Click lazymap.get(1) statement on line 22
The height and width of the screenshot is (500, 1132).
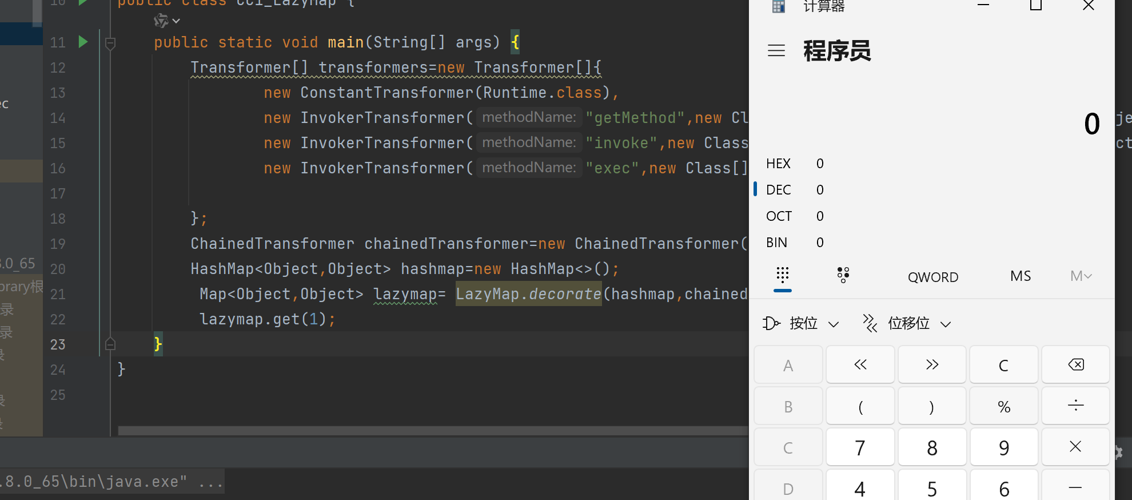pos(267,319)
